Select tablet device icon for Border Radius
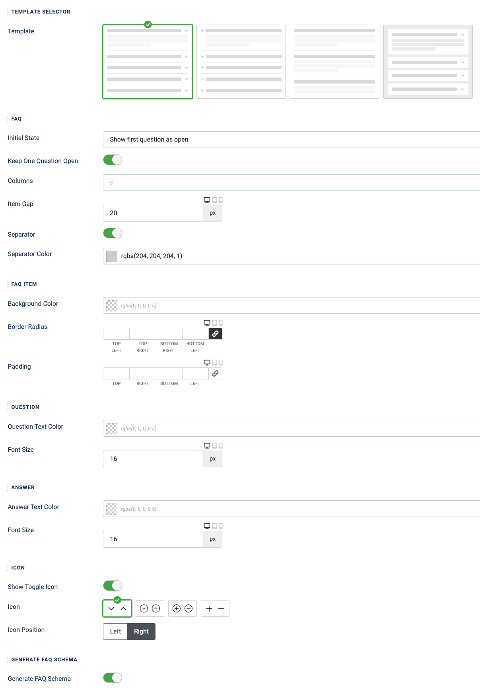 click(215, 323)
